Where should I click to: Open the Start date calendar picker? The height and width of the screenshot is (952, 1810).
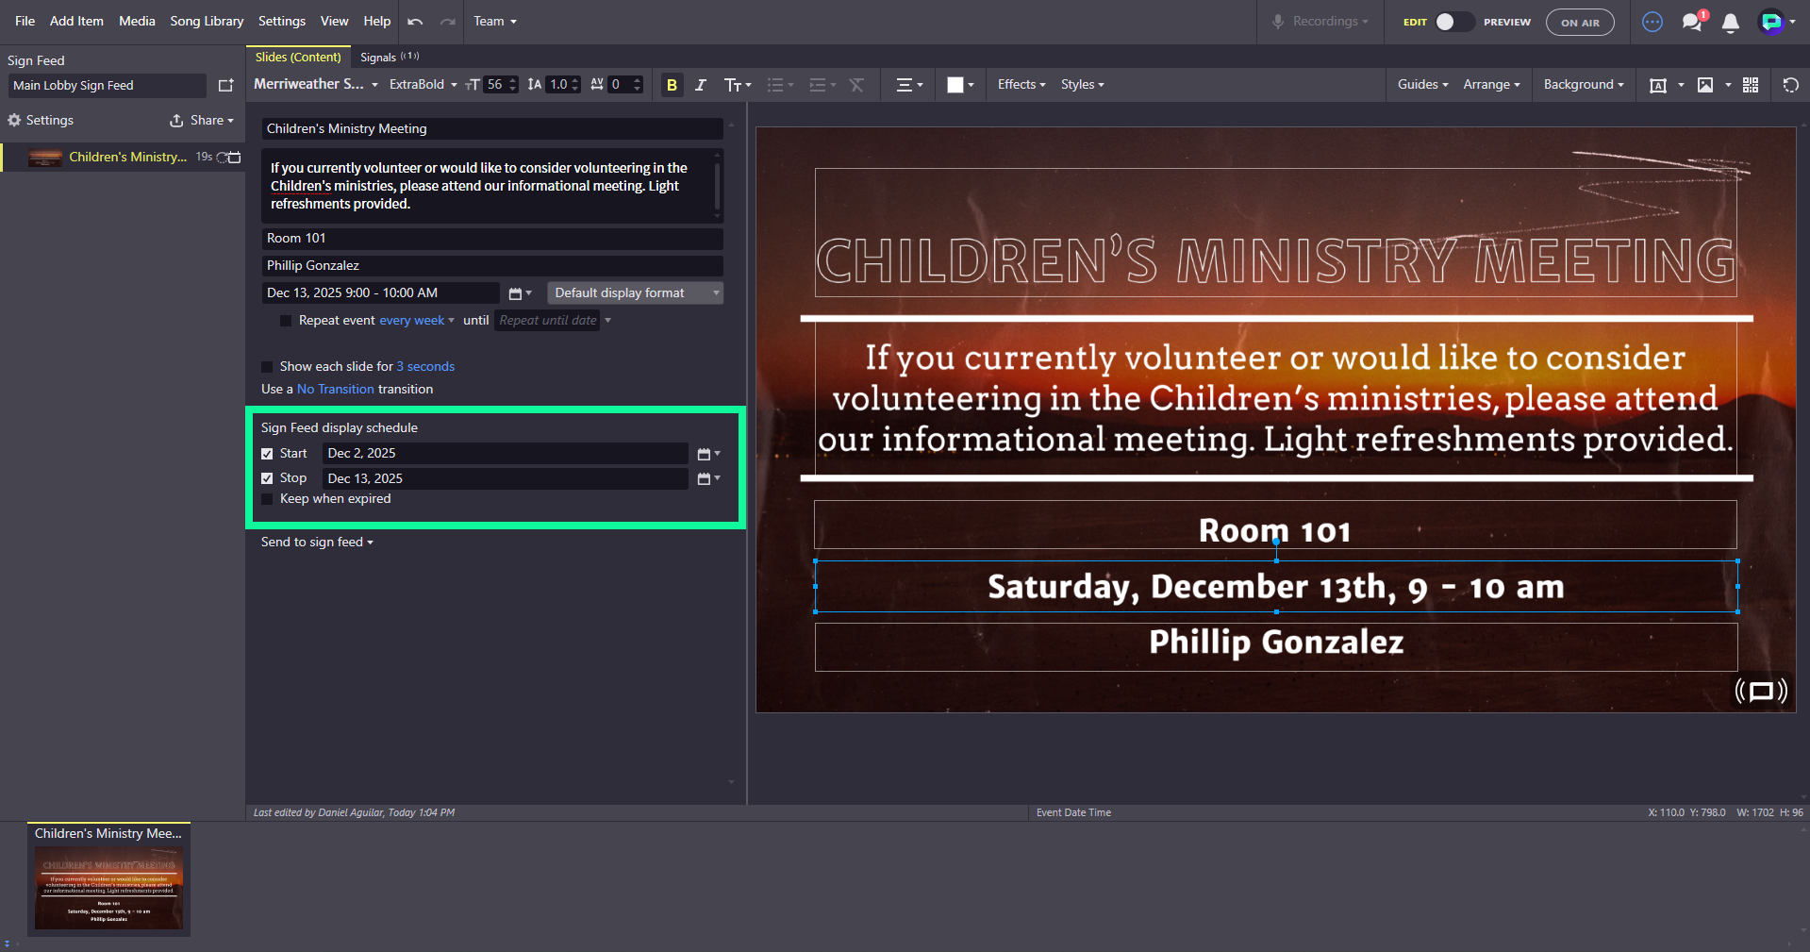[x=709, y=454]
